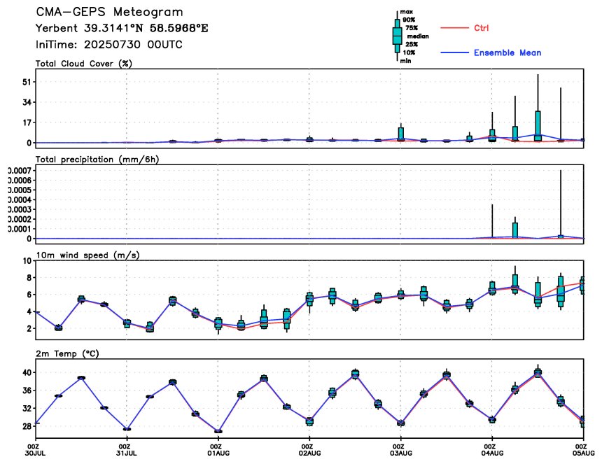The width and height of the screenshot is (602, 464).
Task: Click the '90%' legend label
Action: 409,20
